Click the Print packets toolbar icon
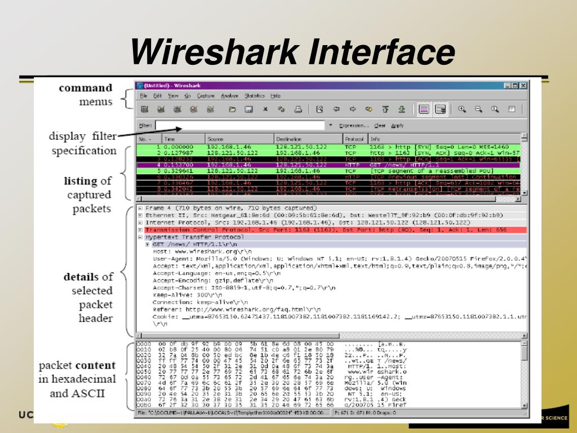The image size is (577, 433). tap(298, 109)
